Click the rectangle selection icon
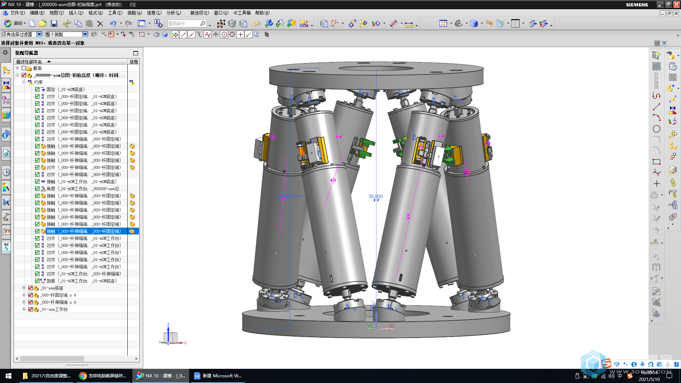 pyautogui.click(x=142, y=34)
